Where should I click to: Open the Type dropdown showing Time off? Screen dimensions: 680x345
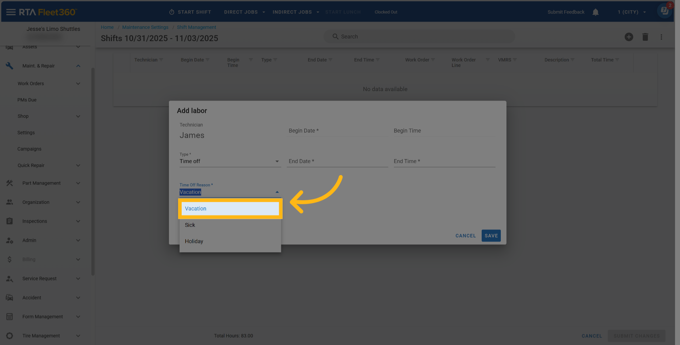230,161
